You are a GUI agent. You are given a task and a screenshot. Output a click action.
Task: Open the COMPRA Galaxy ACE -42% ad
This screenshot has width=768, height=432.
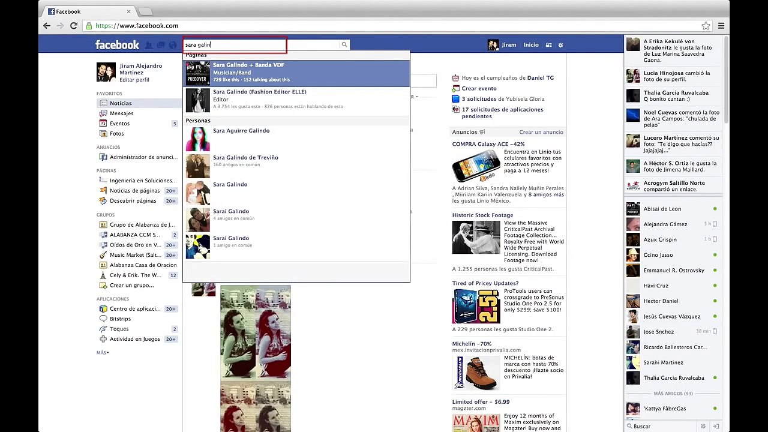click(488, 144)
